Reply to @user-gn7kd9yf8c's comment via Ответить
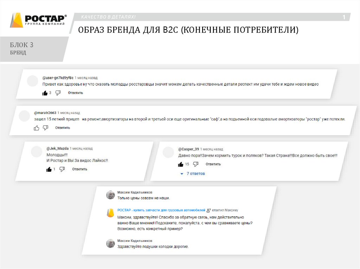Screen dimensions: 360x269 (75, 93)
